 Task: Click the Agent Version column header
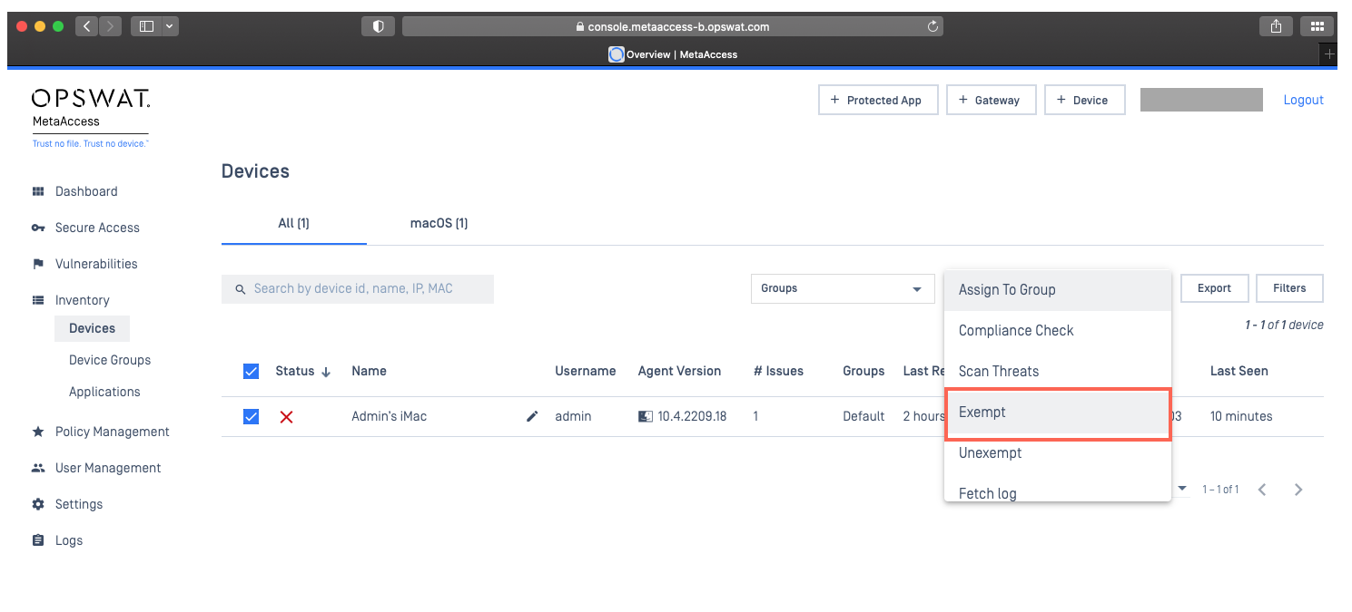[679, 371]
